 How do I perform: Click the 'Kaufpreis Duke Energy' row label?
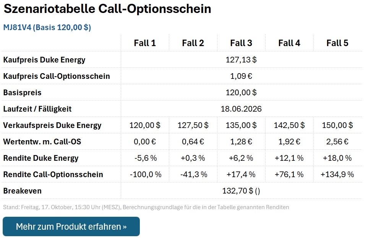44,60
